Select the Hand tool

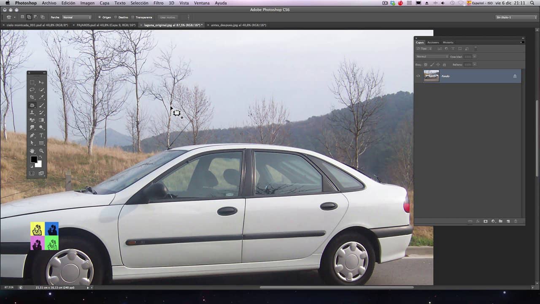32,151
